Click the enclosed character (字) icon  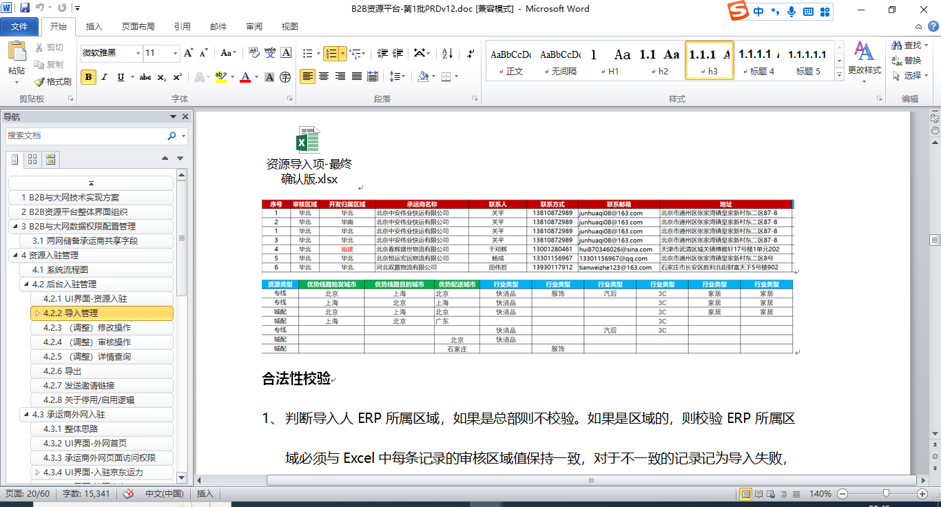point(285,77)
